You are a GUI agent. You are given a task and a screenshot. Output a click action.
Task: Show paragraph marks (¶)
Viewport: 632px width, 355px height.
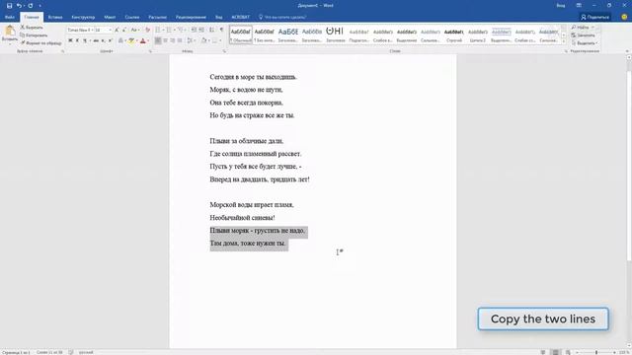[221, 30]
